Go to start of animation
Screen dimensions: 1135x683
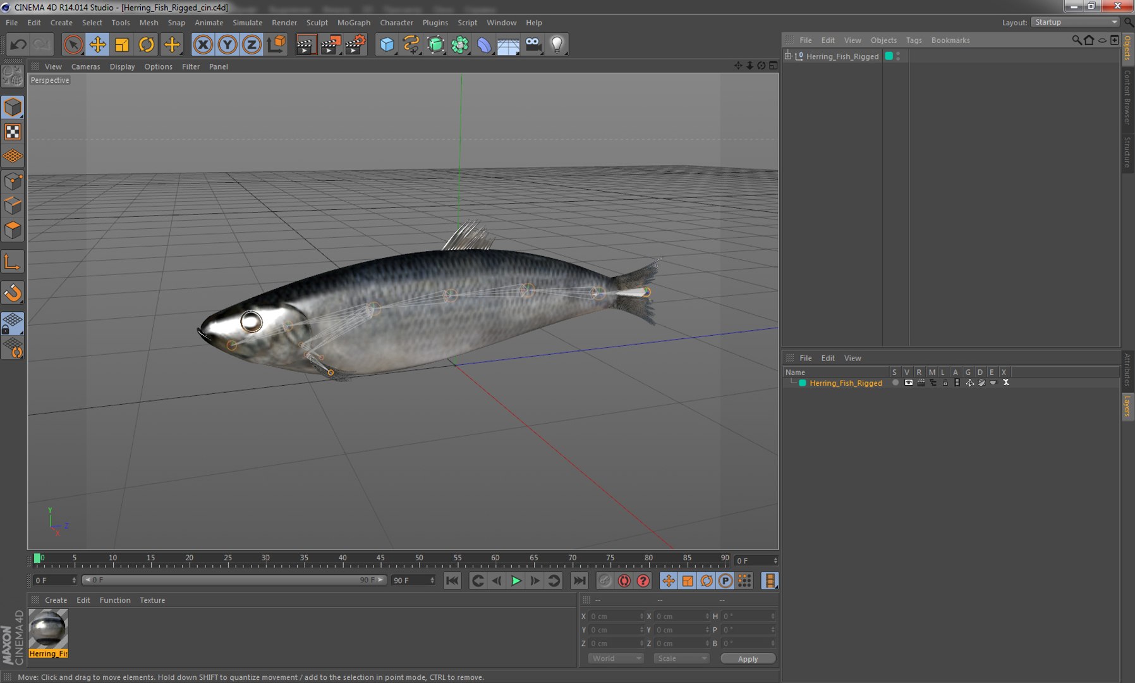(452, 581)
